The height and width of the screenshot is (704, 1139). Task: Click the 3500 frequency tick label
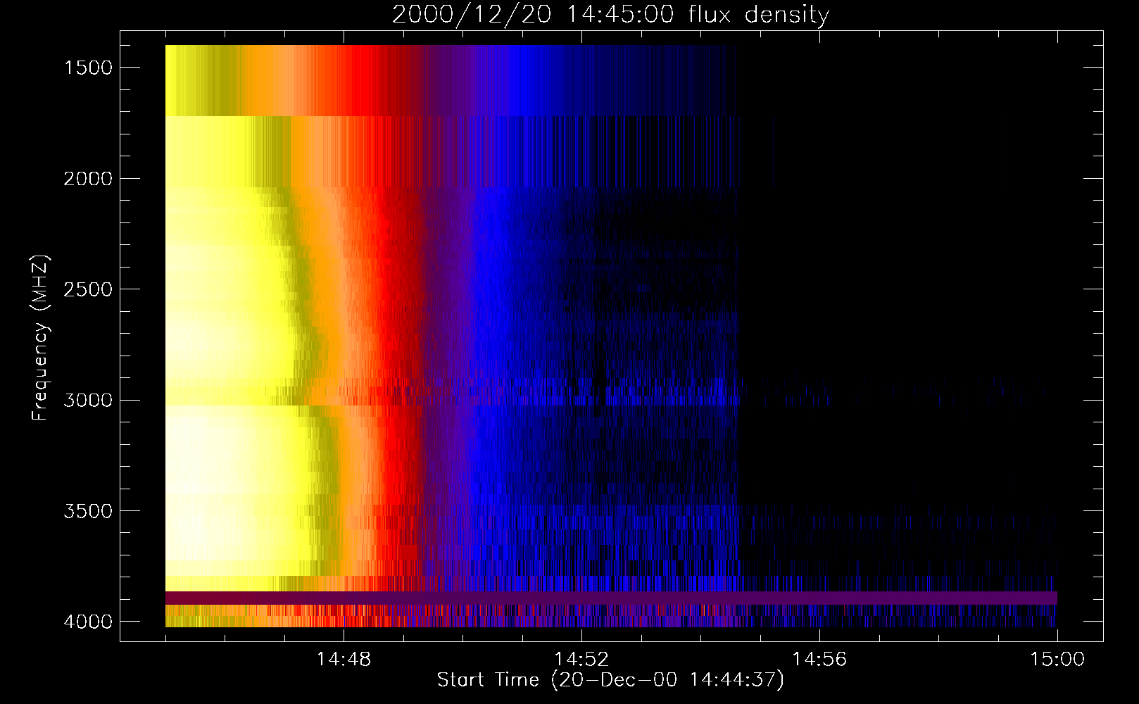88,511
